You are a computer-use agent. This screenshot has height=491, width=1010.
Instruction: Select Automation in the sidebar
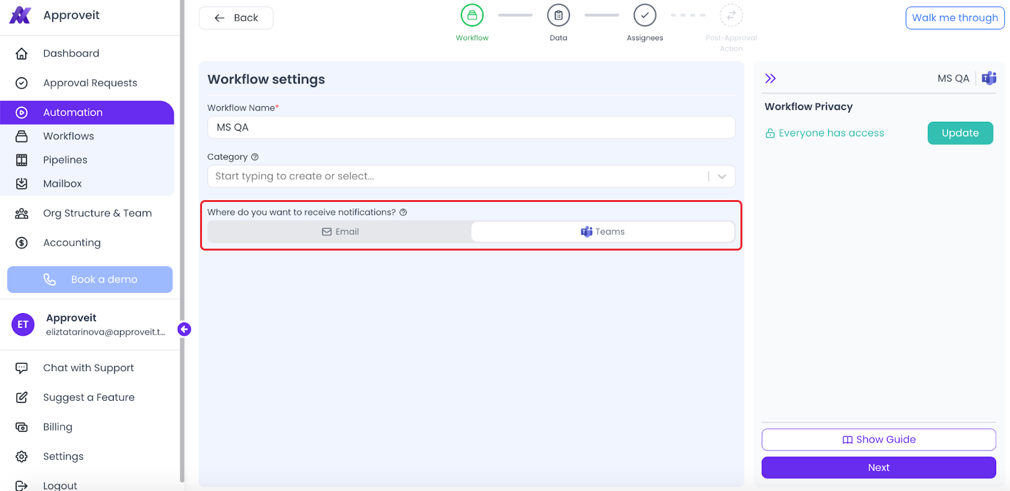[87, 112]
